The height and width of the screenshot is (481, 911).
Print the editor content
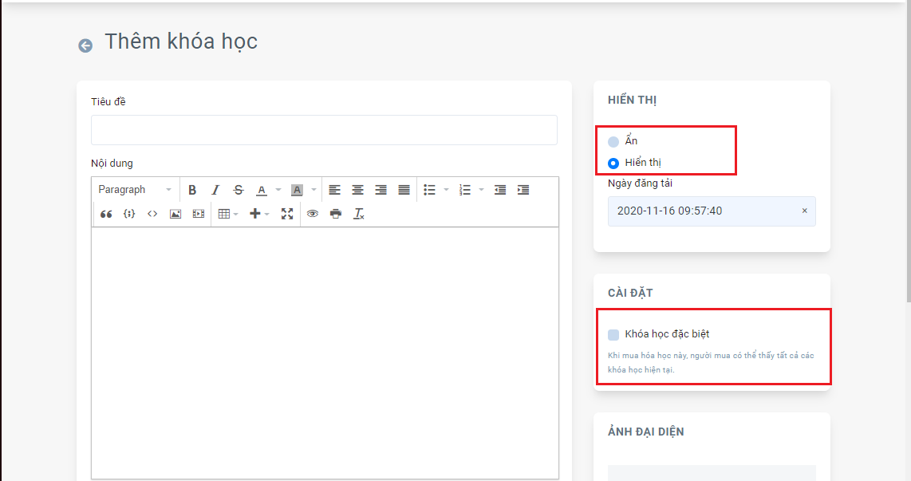(336, 214)
